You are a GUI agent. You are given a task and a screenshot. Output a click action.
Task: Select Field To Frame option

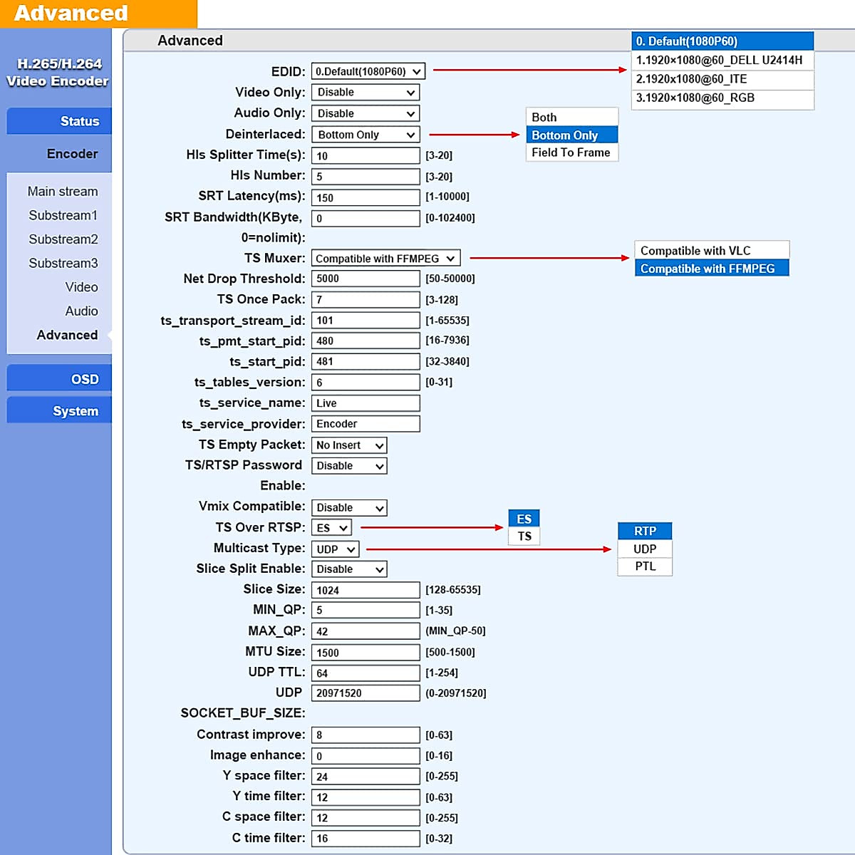571,152
